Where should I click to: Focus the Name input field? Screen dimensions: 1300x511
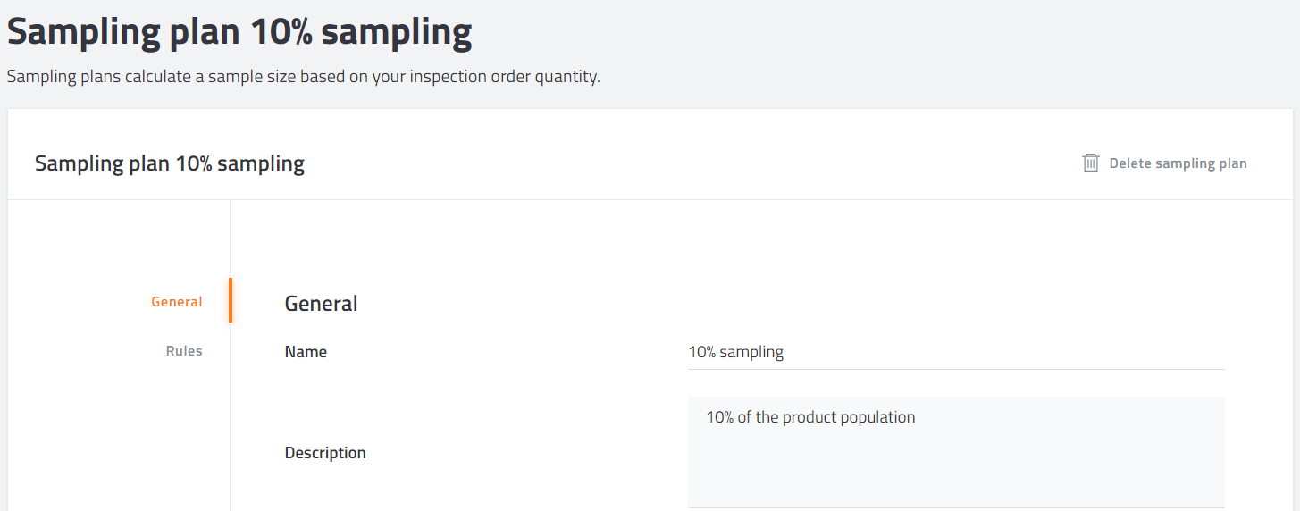(956, 352)
